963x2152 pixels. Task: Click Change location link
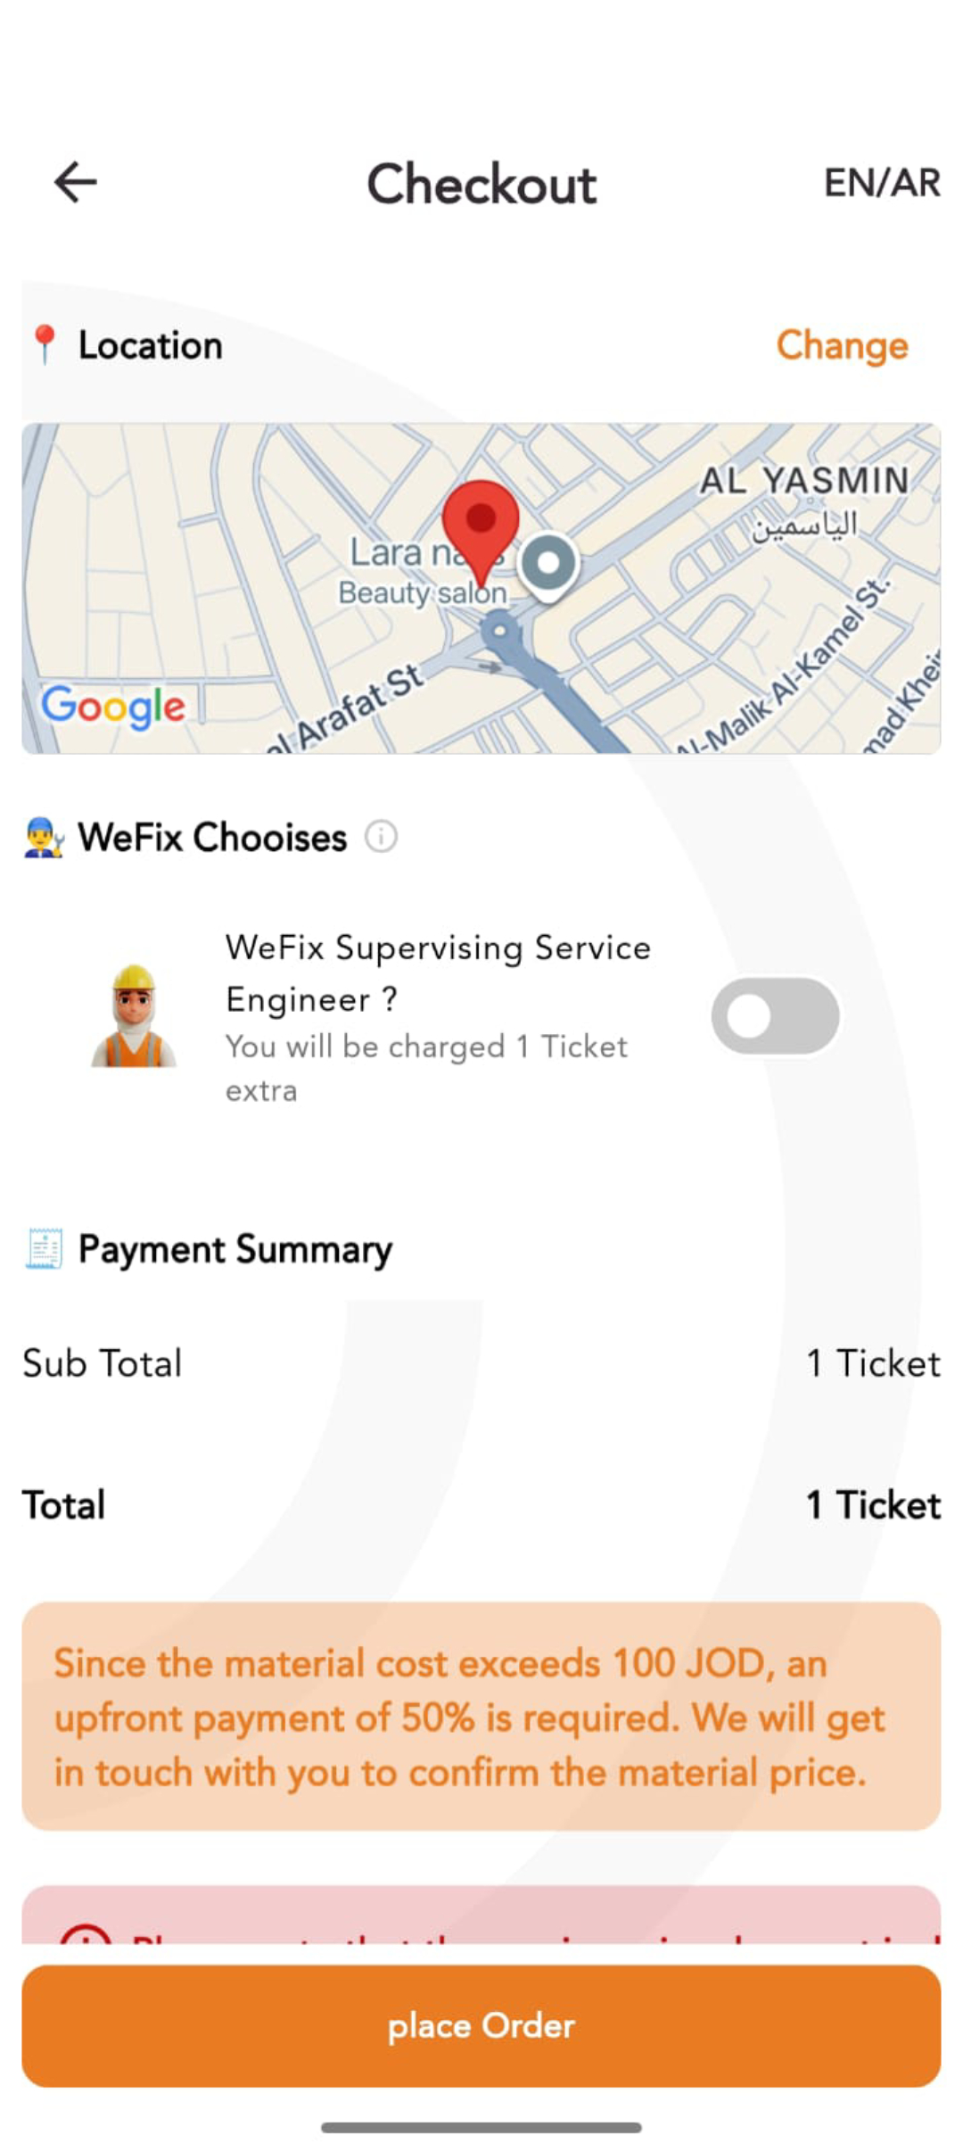(x=842, y=346)
